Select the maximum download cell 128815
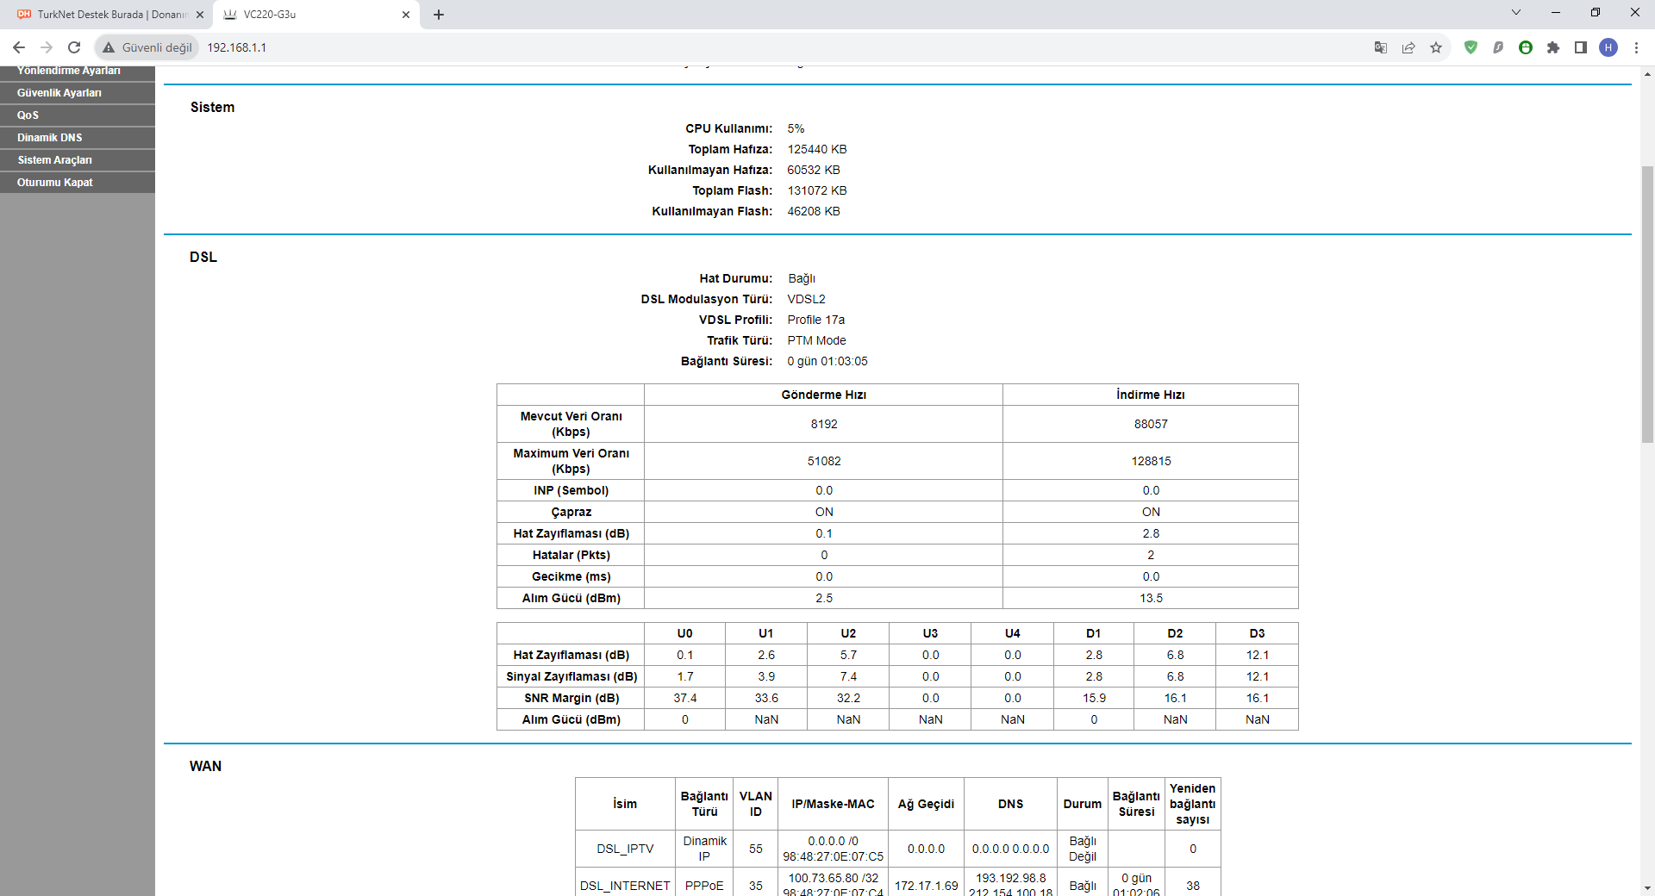The image size is (1655, 896). 1151,461
